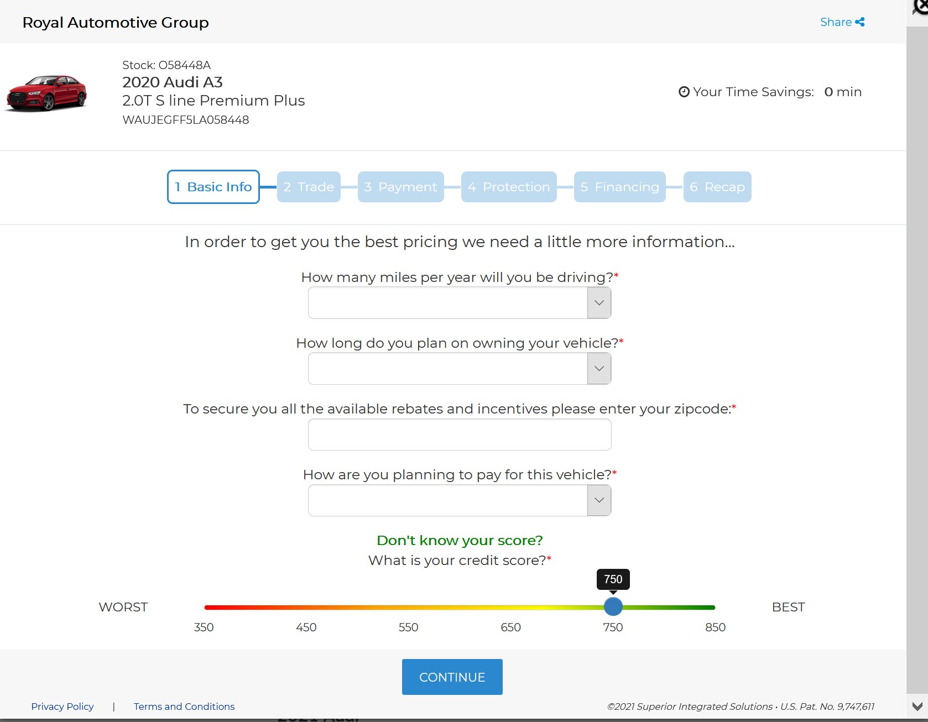Click the Don't know your score? link
This screenshot has height=722, width=928.
[x=460, y=540]
